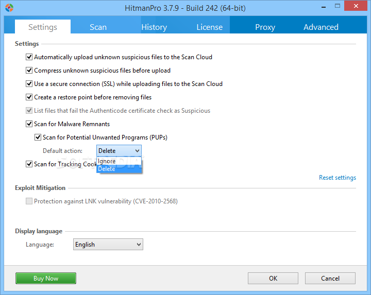Open the Language dropdown set to English

click(108, 245)
